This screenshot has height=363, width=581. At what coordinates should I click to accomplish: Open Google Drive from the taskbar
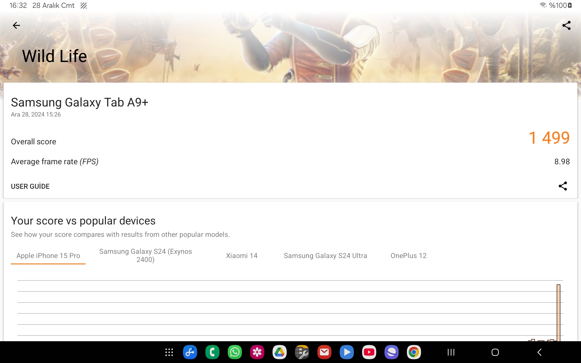coord(280,352)
